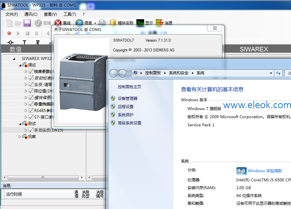The image size is (291, 209).
Task: Expand the 校准参数 tree item
Action: tap(26, 72)
